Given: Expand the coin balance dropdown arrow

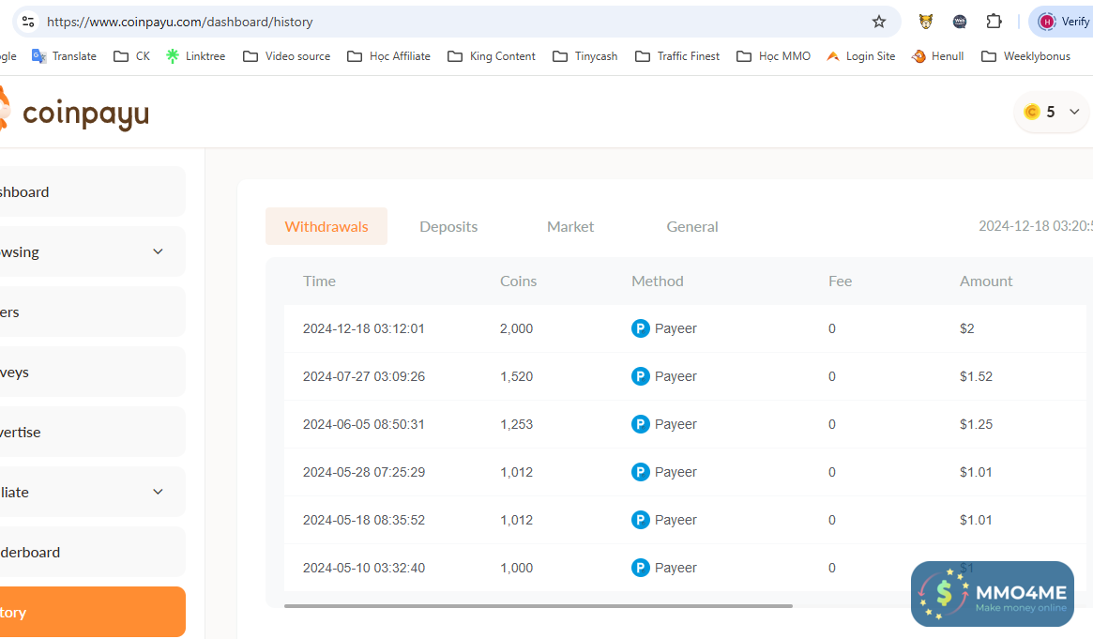Looking at the screenshot, I should pos(1072,113).
